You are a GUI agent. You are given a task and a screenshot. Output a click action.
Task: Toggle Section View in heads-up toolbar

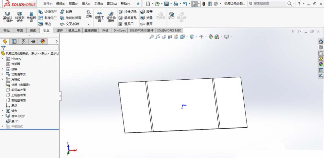point(170,37)
